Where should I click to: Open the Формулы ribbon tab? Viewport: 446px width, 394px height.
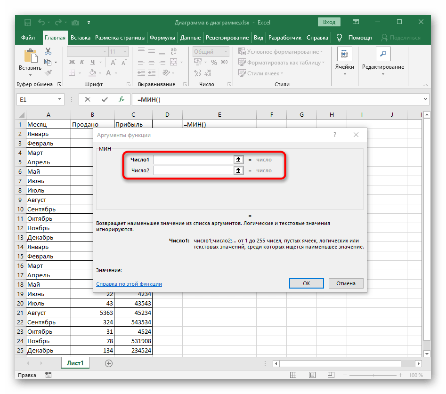click(162, 38)
